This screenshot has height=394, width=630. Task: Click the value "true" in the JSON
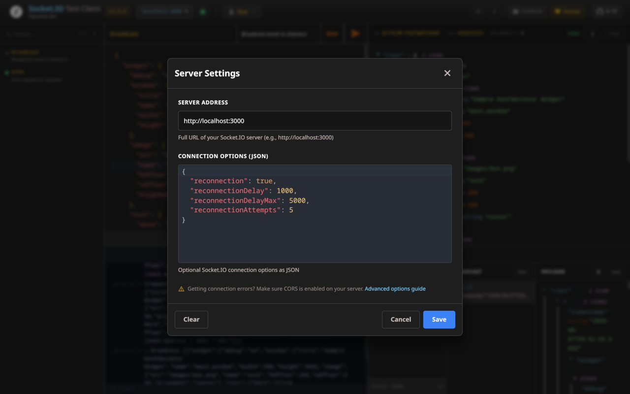click(264, 181)
